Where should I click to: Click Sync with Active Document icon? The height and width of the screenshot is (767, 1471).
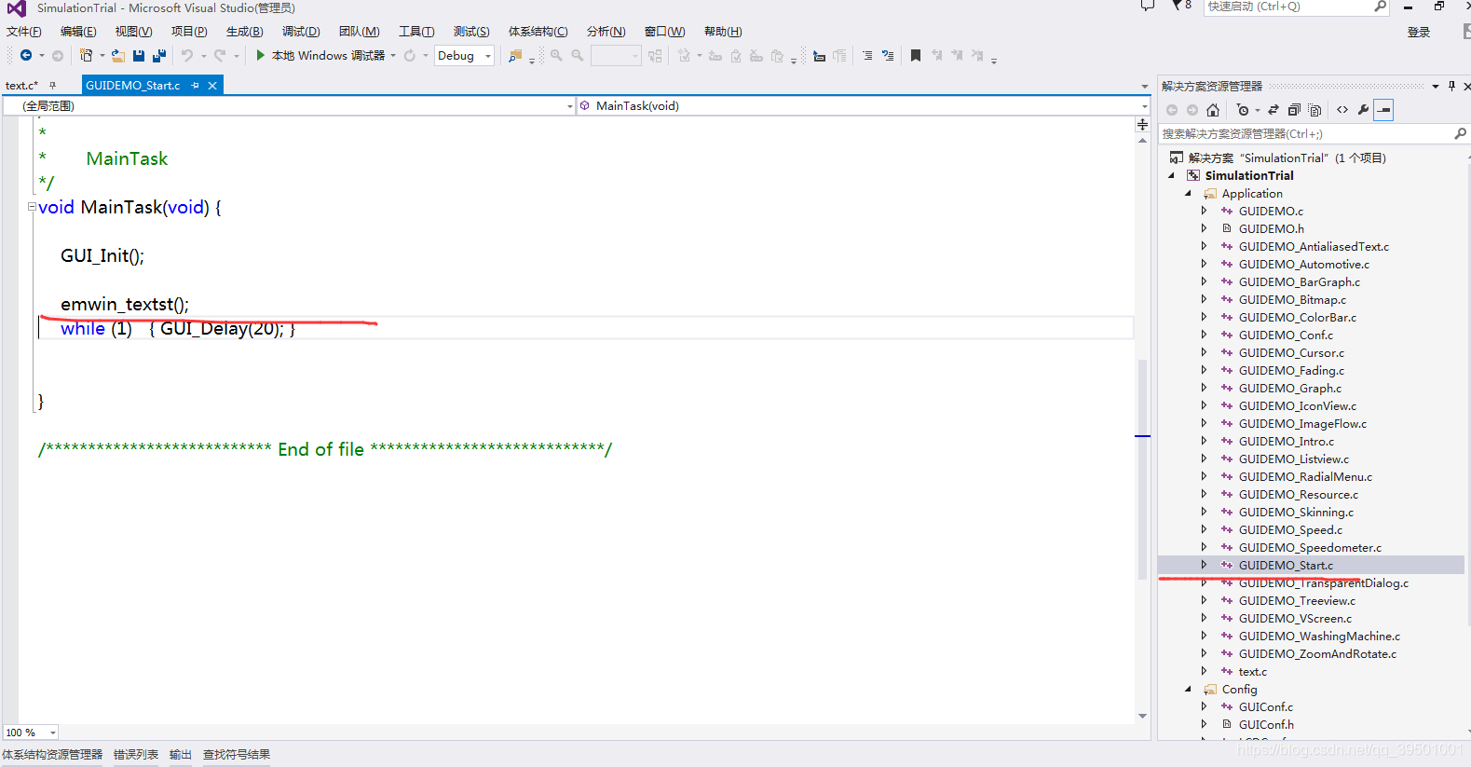[1274, 110]
